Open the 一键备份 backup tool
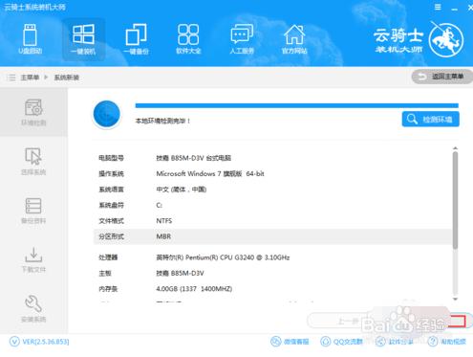This screenshot has width=473, height=357. 136,39
